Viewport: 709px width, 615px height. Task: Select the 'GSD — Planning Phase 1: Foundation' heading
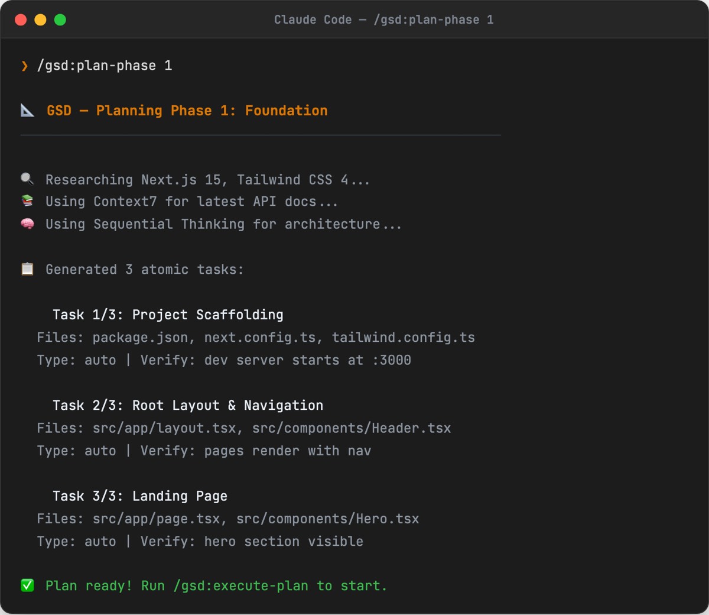(187, 110)
